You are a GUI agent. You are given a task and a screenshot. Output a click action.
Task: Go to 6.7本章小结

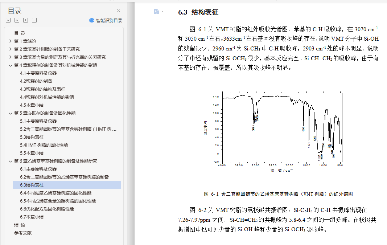click(x=32, y=217)
